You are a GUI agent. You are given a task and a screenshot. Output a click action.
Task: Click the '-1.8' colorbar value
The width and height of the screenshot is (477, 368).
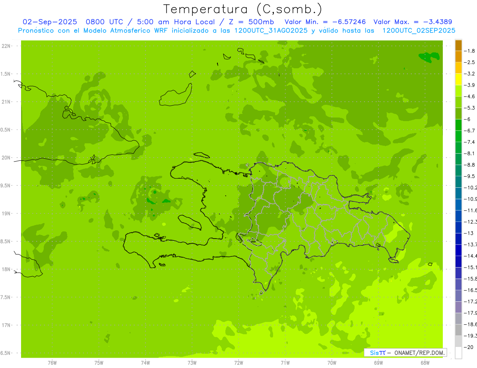(470, 51)
